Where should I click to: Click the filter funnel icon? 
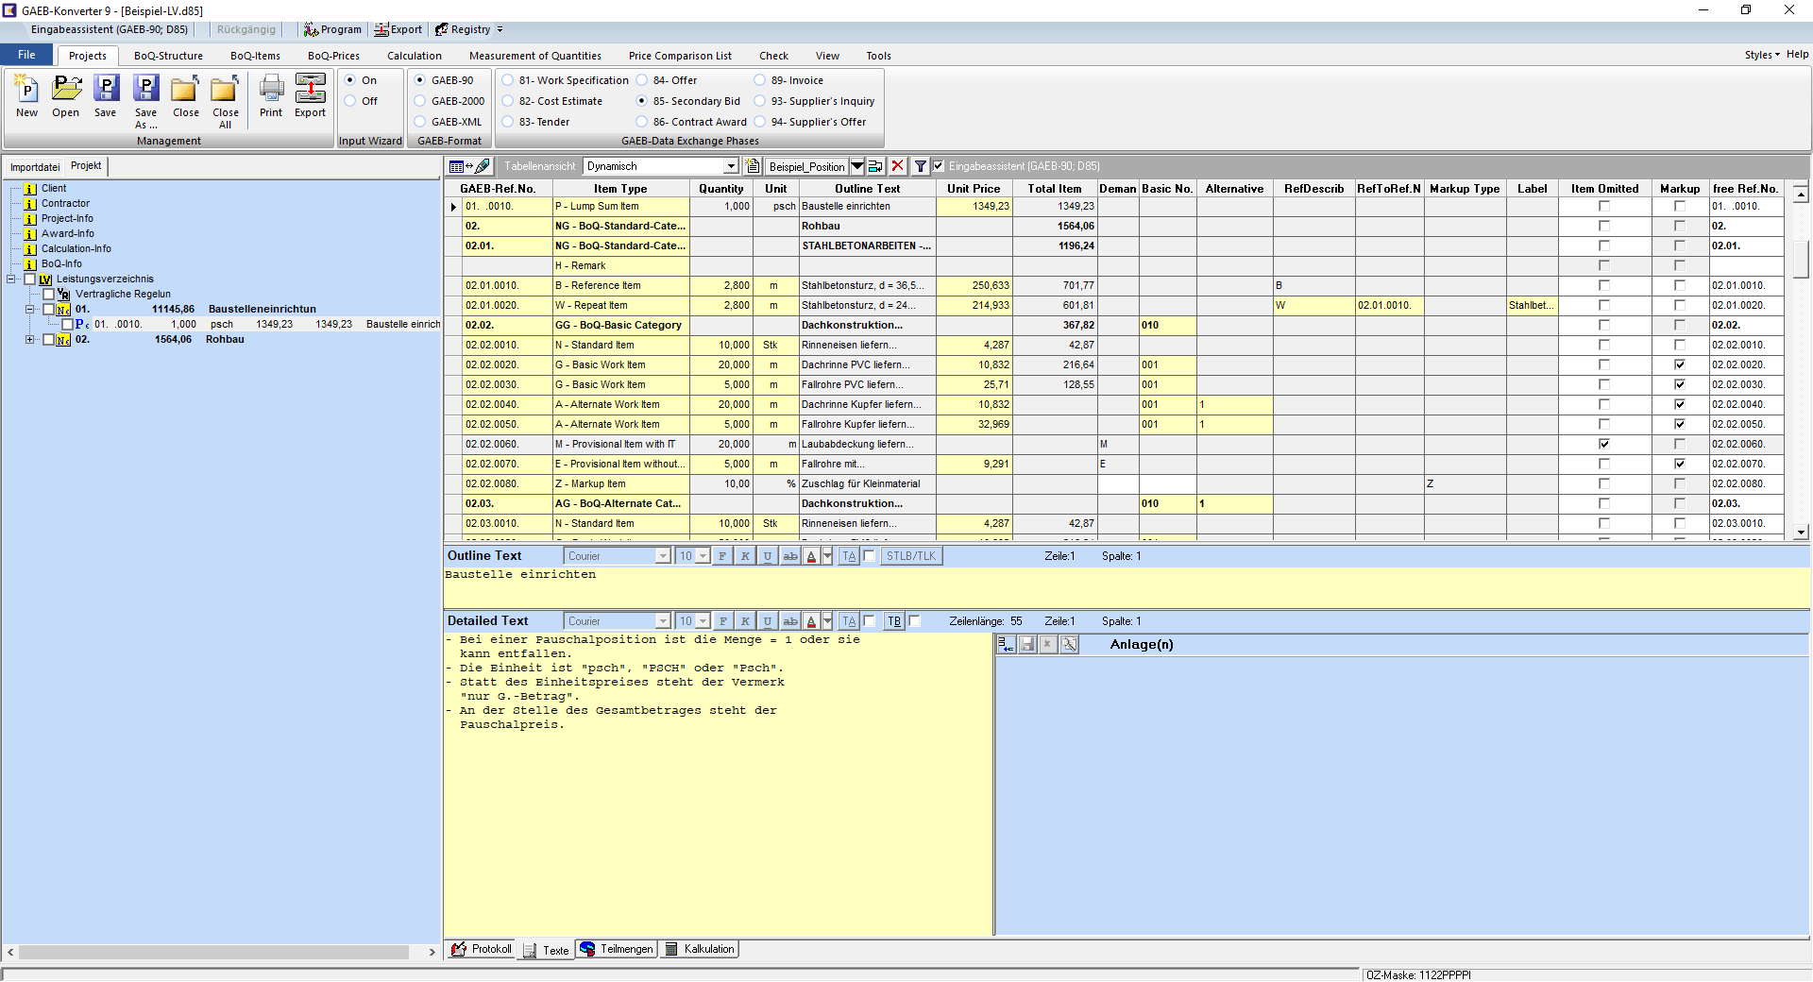[920, 166]
